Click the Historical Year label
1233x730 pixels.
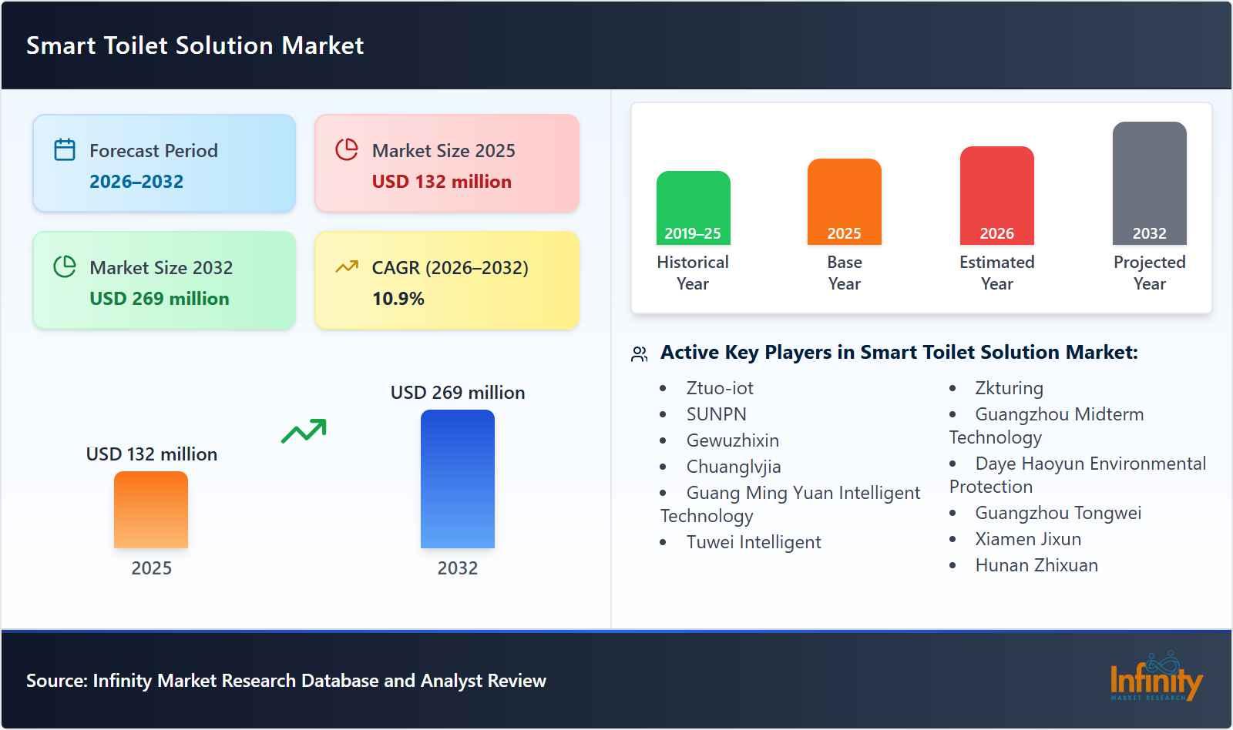pyautogui.click(x=693, y=273)
